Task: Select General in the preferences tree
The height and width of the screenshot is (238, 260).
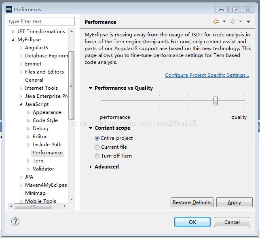Action: tap(34, 80)
